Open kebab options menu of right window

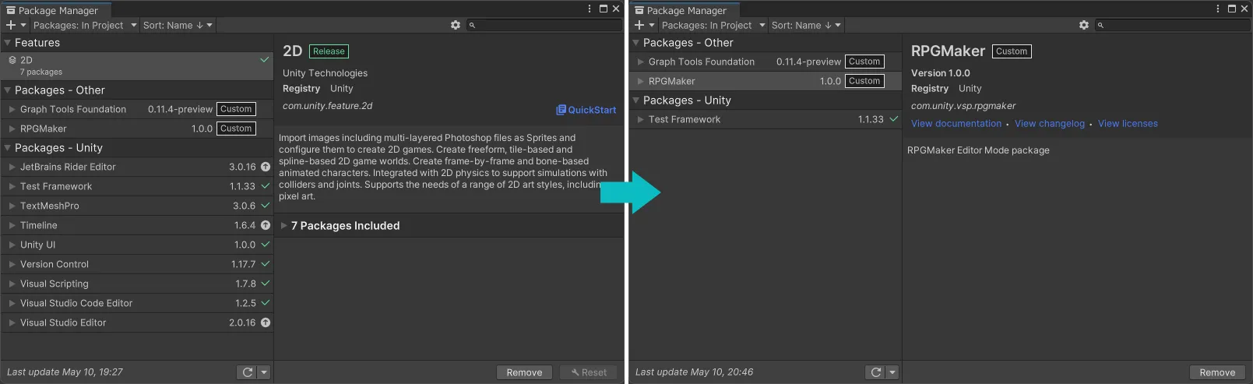1218,9
